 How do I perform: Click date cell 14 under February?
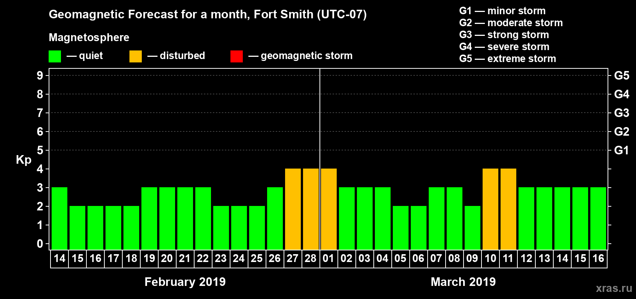pyautogui.click(x=59, y=259)
